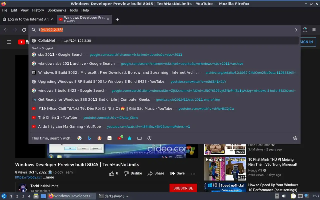The height and width of the screenshot is (200, 320).
Task: Open the folody.xyz link in the description
Action: (x=28, y=177)
